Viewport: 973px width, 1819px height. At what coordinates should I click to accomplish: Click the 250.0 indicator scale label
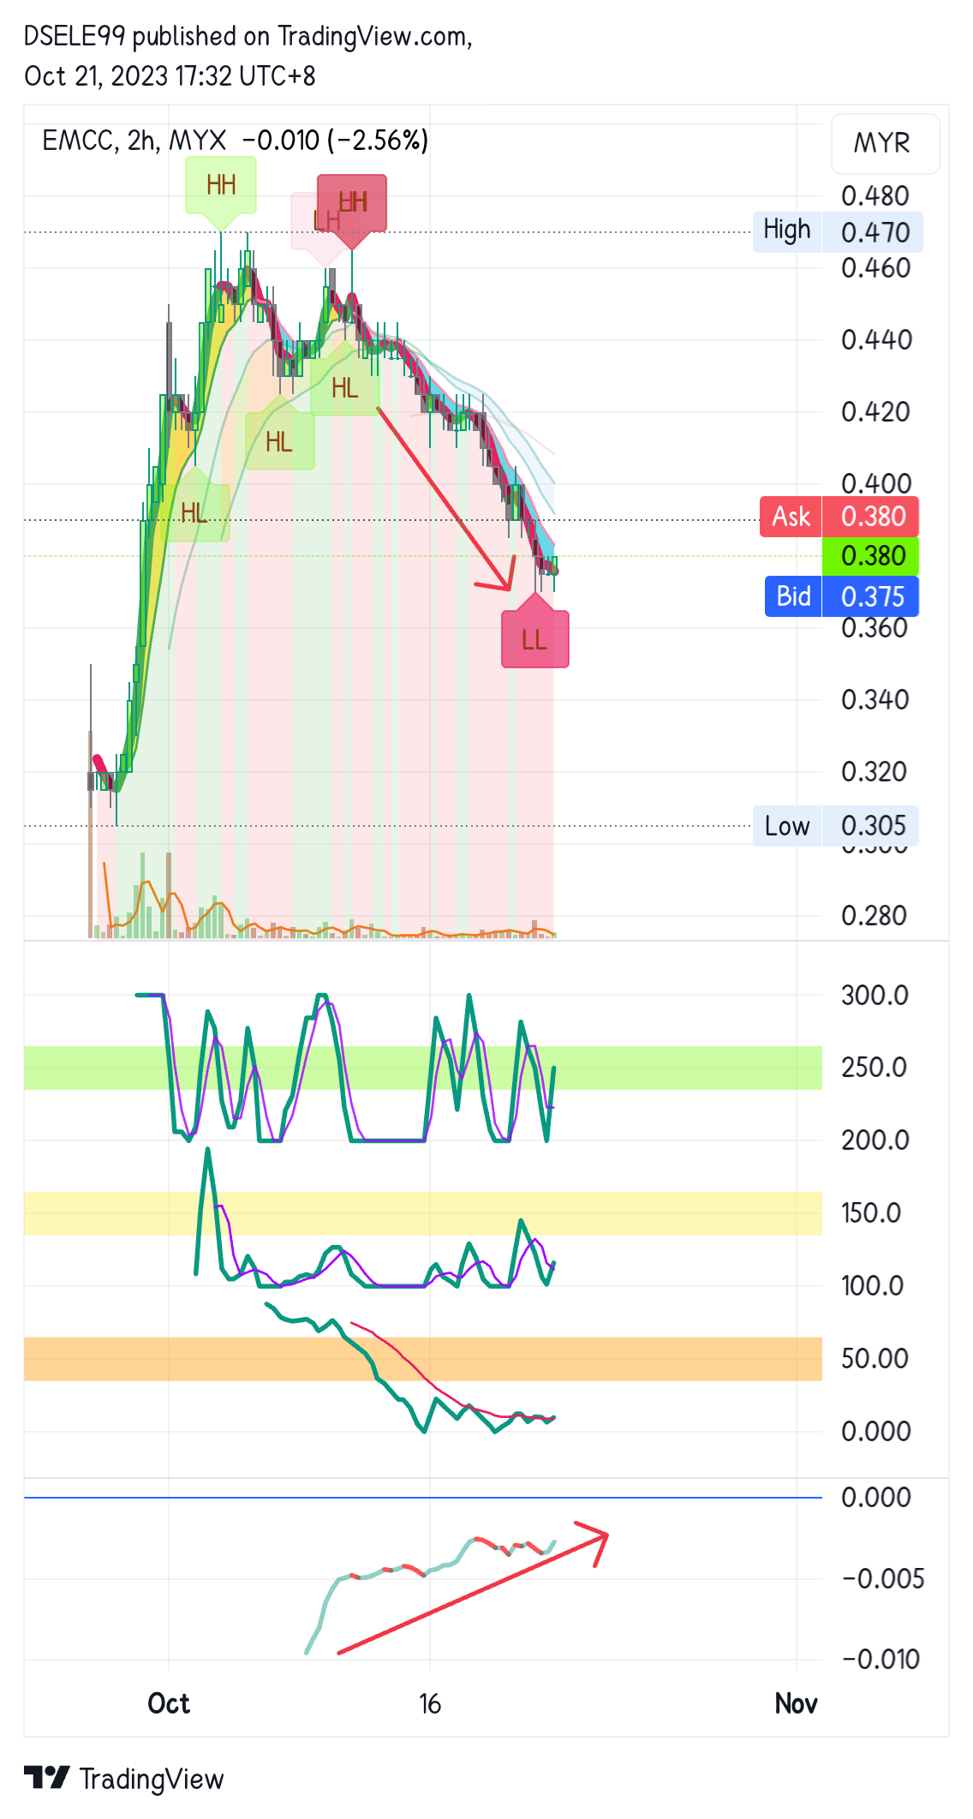tap(875, 1068)
